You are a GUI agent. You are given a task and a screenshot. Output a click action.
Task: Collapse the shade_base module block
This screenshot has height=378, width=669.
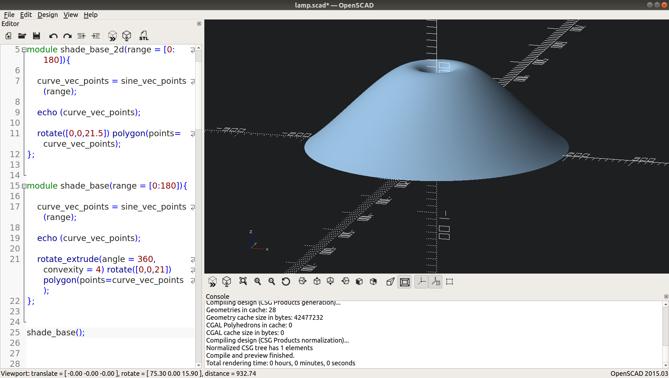coord(24,186)
